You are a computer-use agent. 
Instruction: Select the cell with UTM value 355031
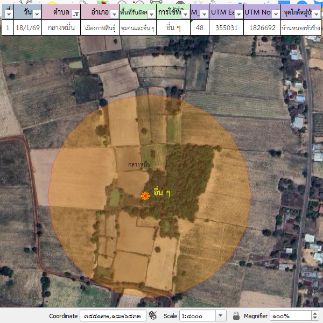(226, 27)
